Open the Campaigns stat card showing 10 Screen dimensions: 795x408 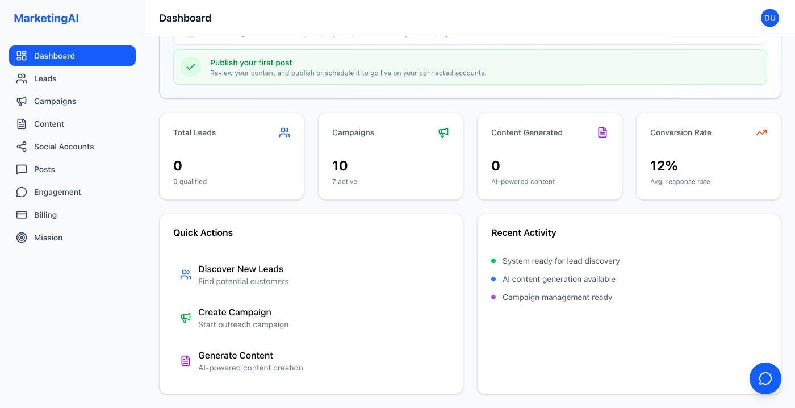tap(391, 156)
